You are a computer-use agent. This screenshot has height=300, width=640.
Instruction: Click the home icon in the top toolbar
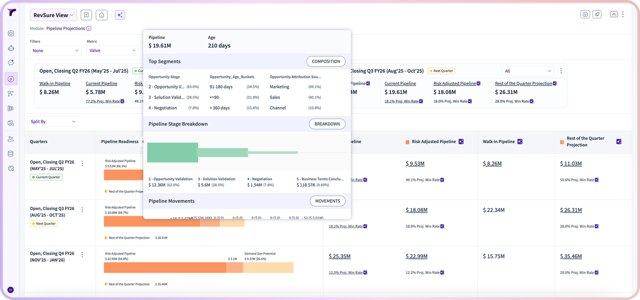click(x=101, y=15)
